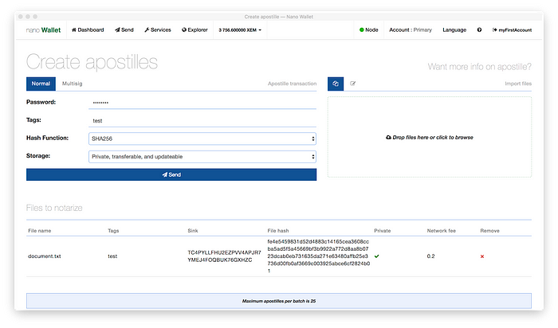Go to the Send menu item
This screenshot has height=328, width=558.
pyautogui.click(x=124, y=29)
